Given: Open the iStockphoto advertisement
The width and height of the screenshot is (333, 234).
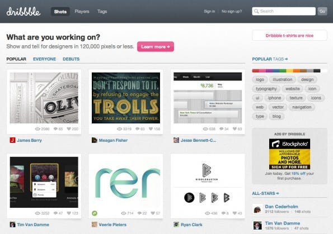Looking at the screenshot, I should 289,154.
